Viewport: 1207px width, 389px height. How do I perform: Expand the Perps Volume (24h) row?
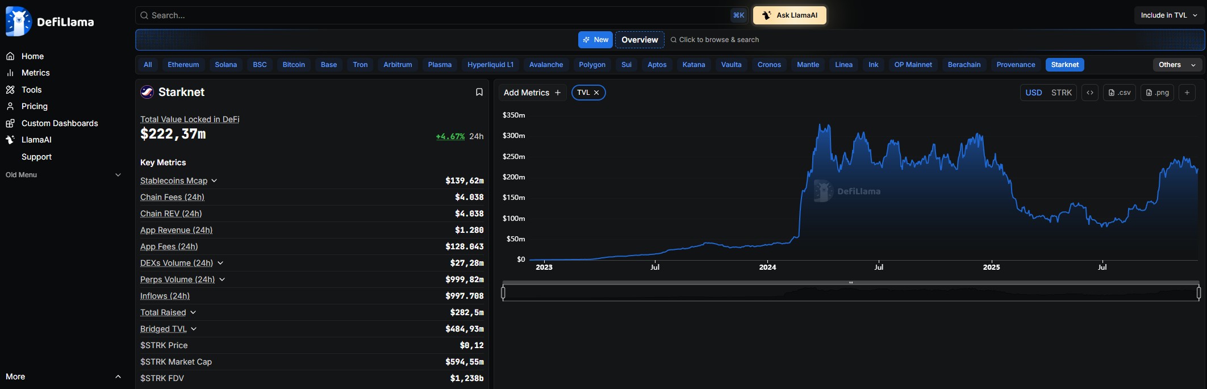[222, 279]
